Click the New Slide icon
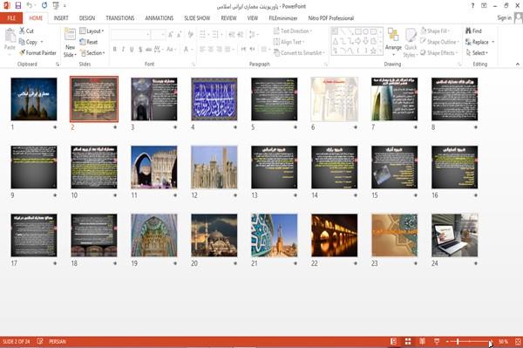Image resolution: width=523 pixels, height=348 pixels. (x=70, y=35)
